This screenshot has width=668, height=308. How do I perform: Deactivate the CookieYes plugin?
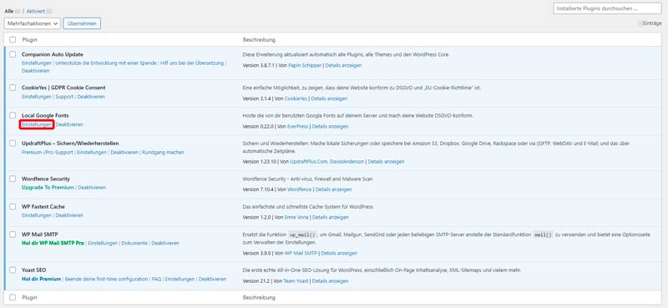(x=91, y=97)
